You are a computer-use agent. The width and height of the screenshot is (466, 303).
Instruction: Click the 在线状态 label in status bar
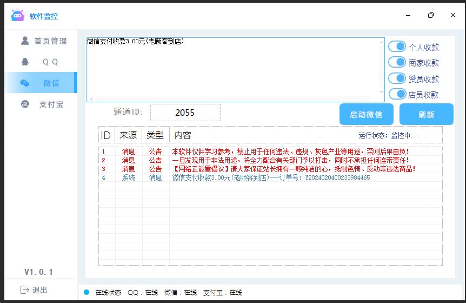pos(108,293)
